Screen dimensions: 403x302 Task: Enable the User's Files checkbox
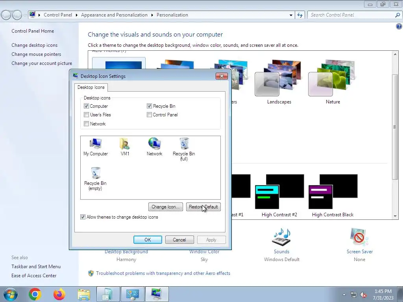[x=86, y=115]
